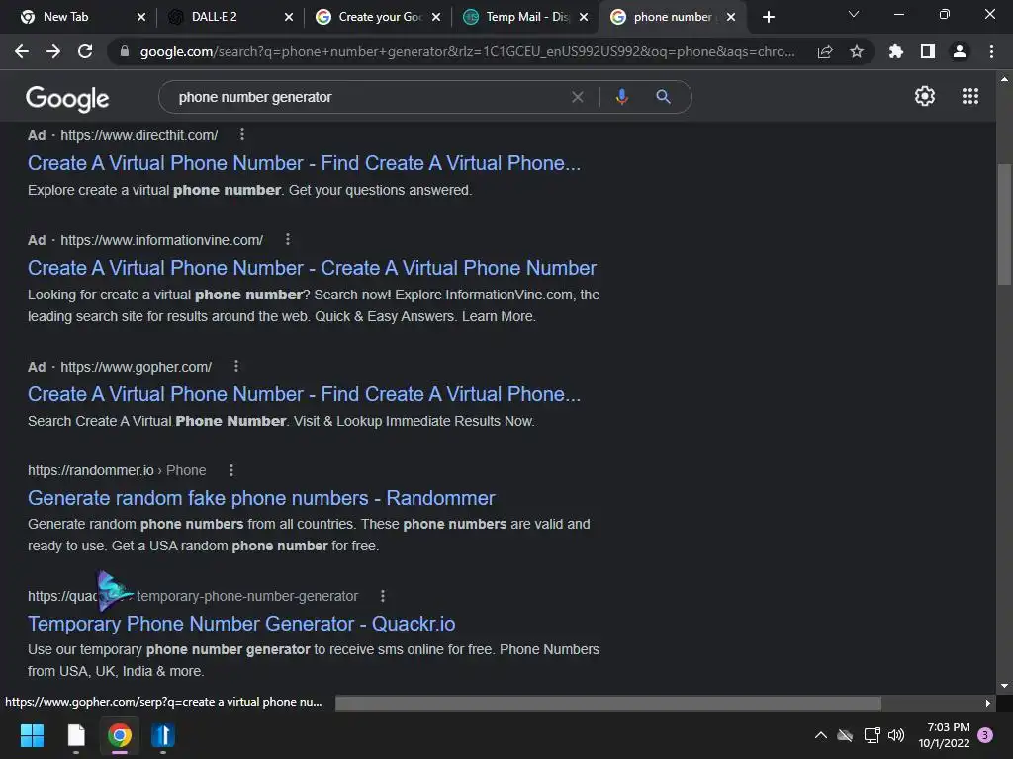Viewport: 1013px width, 759px height.
Task: Click the Chrome taskbar icon
Action: (120, 735)
